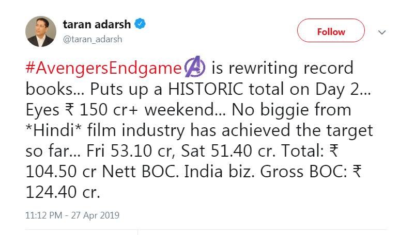The image size is (399, 235).
Task: Click the '124.40 cr.' final figure
Action: (x=62, y=192)
